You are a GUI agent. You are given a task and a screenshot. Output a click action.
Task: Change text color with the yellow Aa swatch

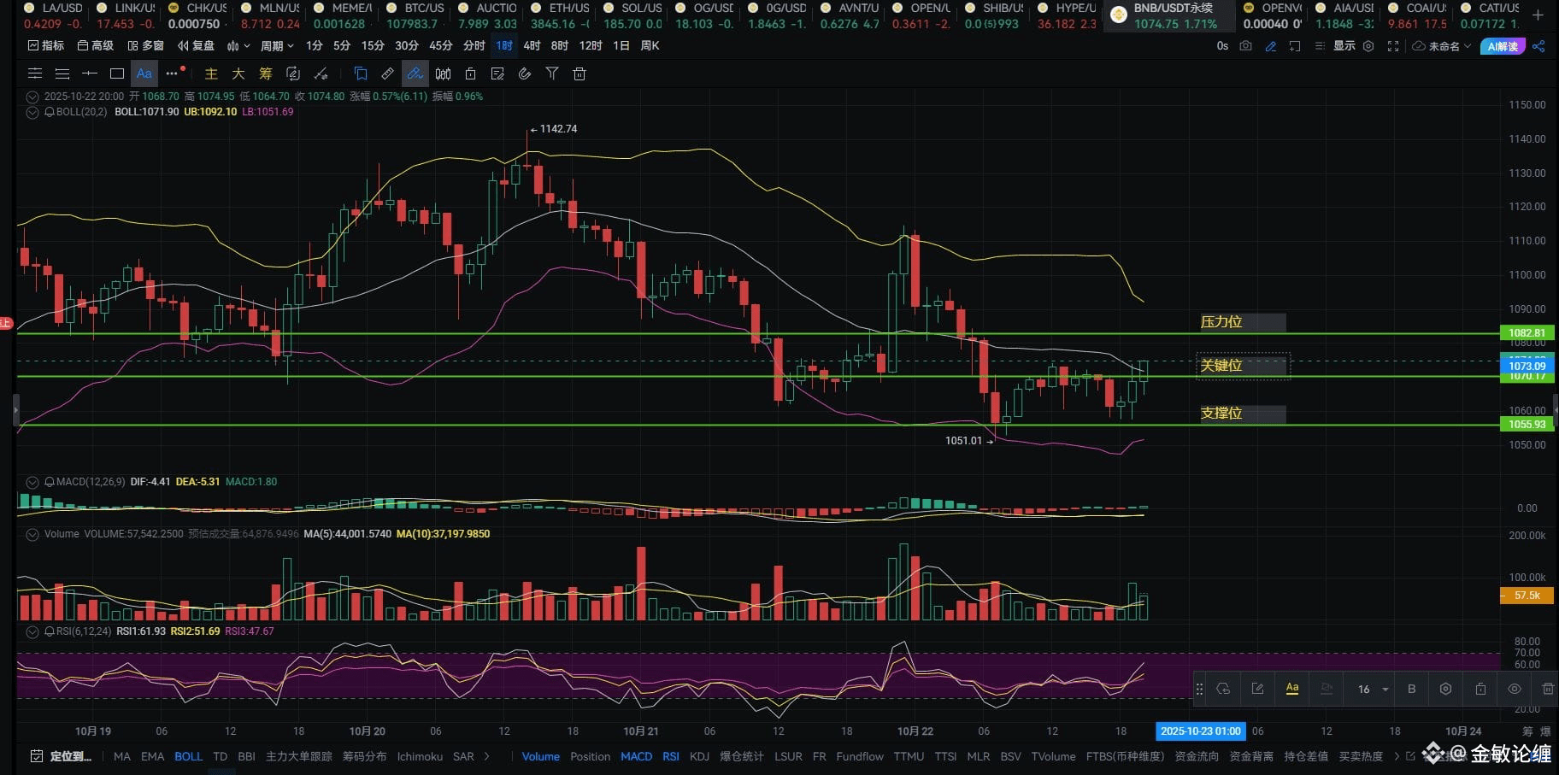[x=1291, y=689]
